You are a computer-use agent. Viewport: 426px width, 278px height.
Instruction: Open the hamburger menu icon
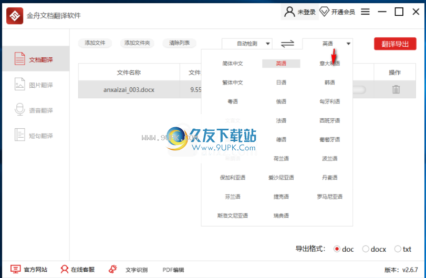tap(365, 12)
